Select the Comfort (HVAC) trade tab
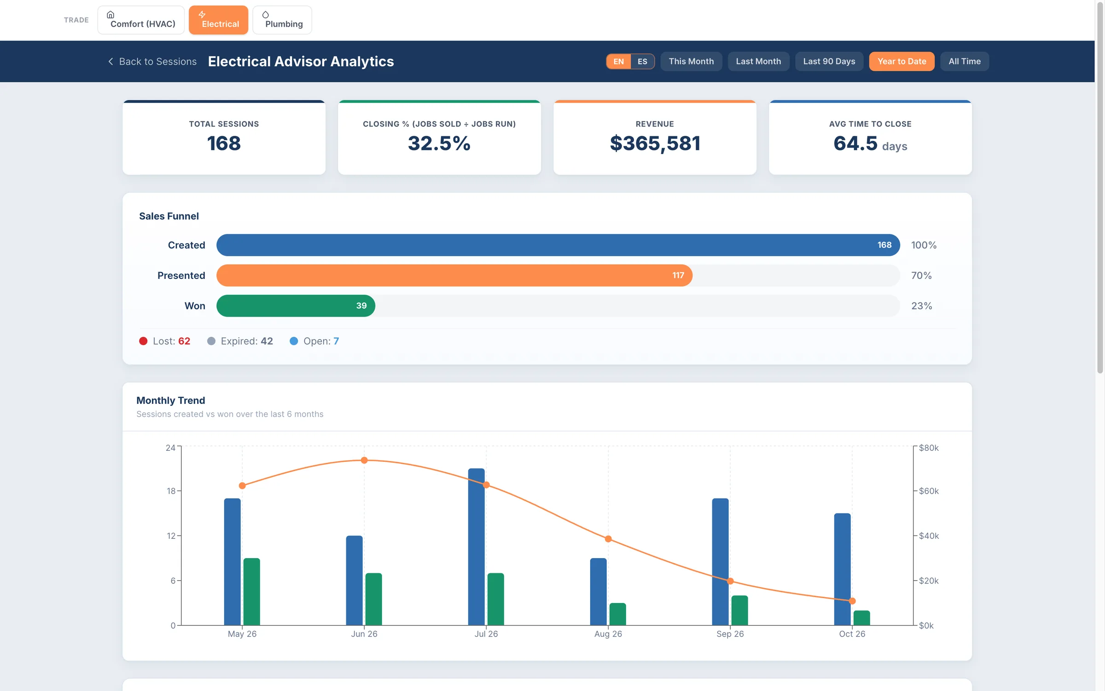1105x691 pixels. [x=141, y=20]
